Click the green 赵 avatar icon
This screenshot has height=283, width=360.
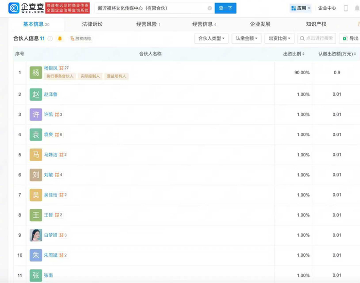(x=35, y=94)
